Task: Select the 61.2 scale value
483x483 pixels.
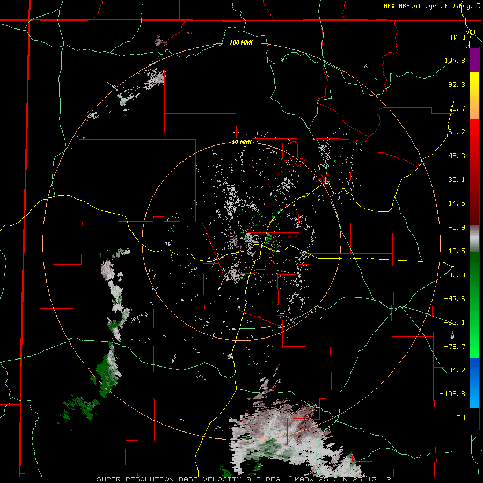Action: (457, 132)
